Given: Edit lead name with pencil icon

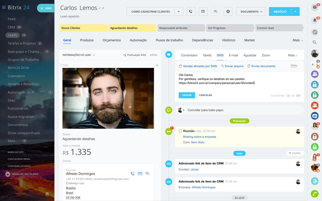Looking at the screenshot, I should click(100, 8).
